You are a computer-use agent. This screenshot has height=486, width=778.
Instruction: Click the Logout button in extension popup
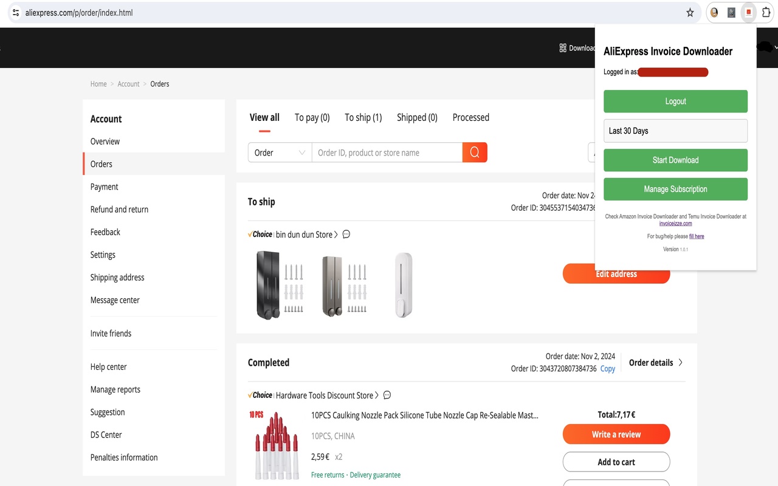[x=675, y=101]
